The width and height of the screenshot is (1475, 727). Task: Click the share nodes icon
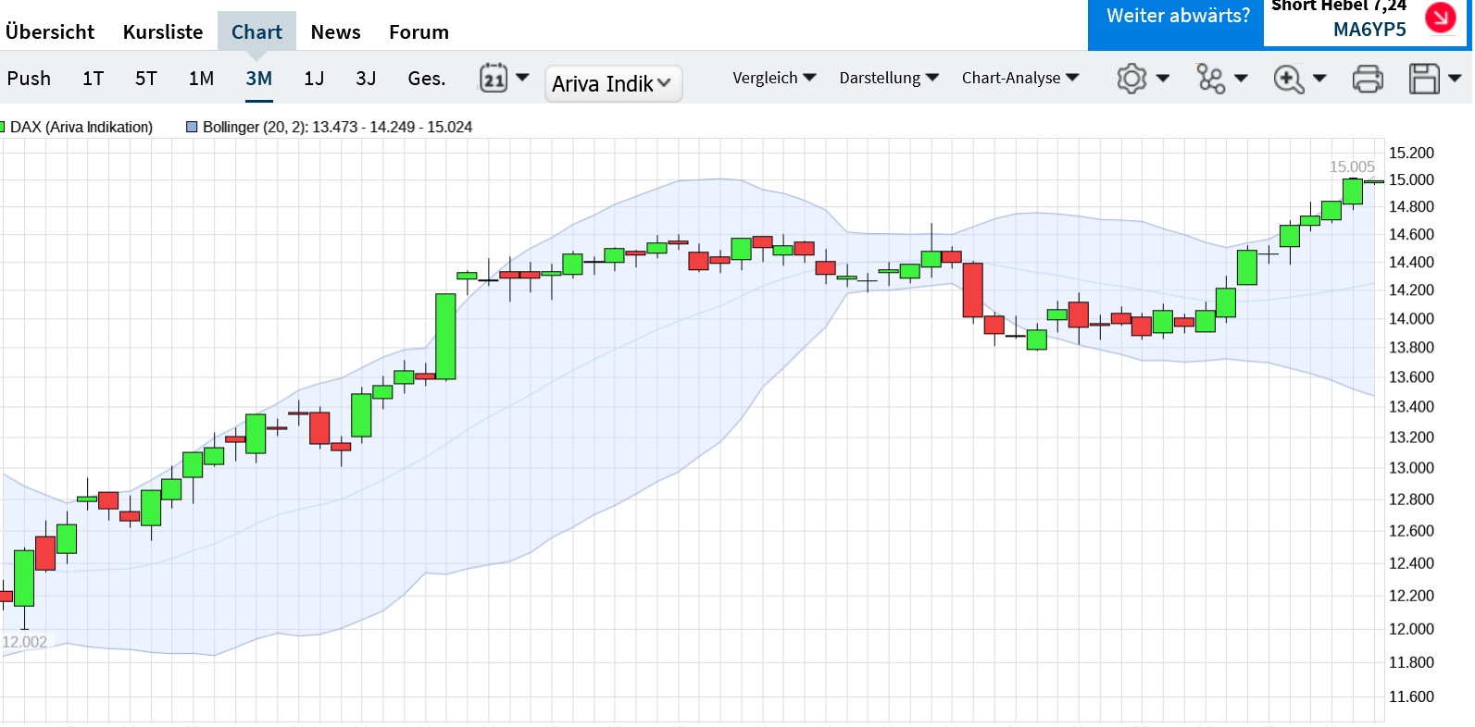point(1210,79)
